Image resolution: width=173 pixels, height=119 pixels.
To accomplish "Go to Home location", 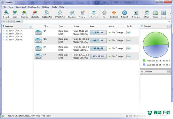I will tap(17, 22).
